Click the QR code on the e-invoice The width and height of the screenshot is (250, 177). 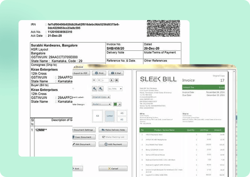[x=164, y=28]
